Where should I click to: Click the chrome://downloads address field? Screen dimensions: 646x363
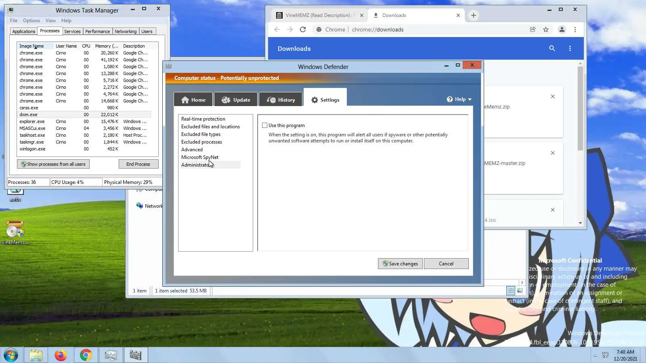pos(419,29)
